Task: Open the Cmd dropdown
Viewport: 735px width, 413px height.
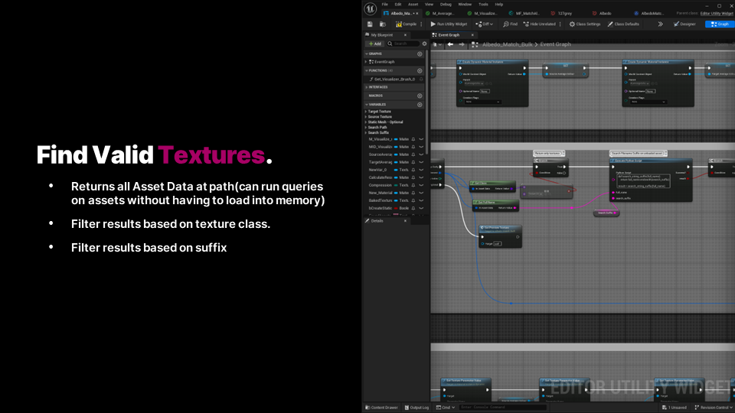Action: coord(446,408)
